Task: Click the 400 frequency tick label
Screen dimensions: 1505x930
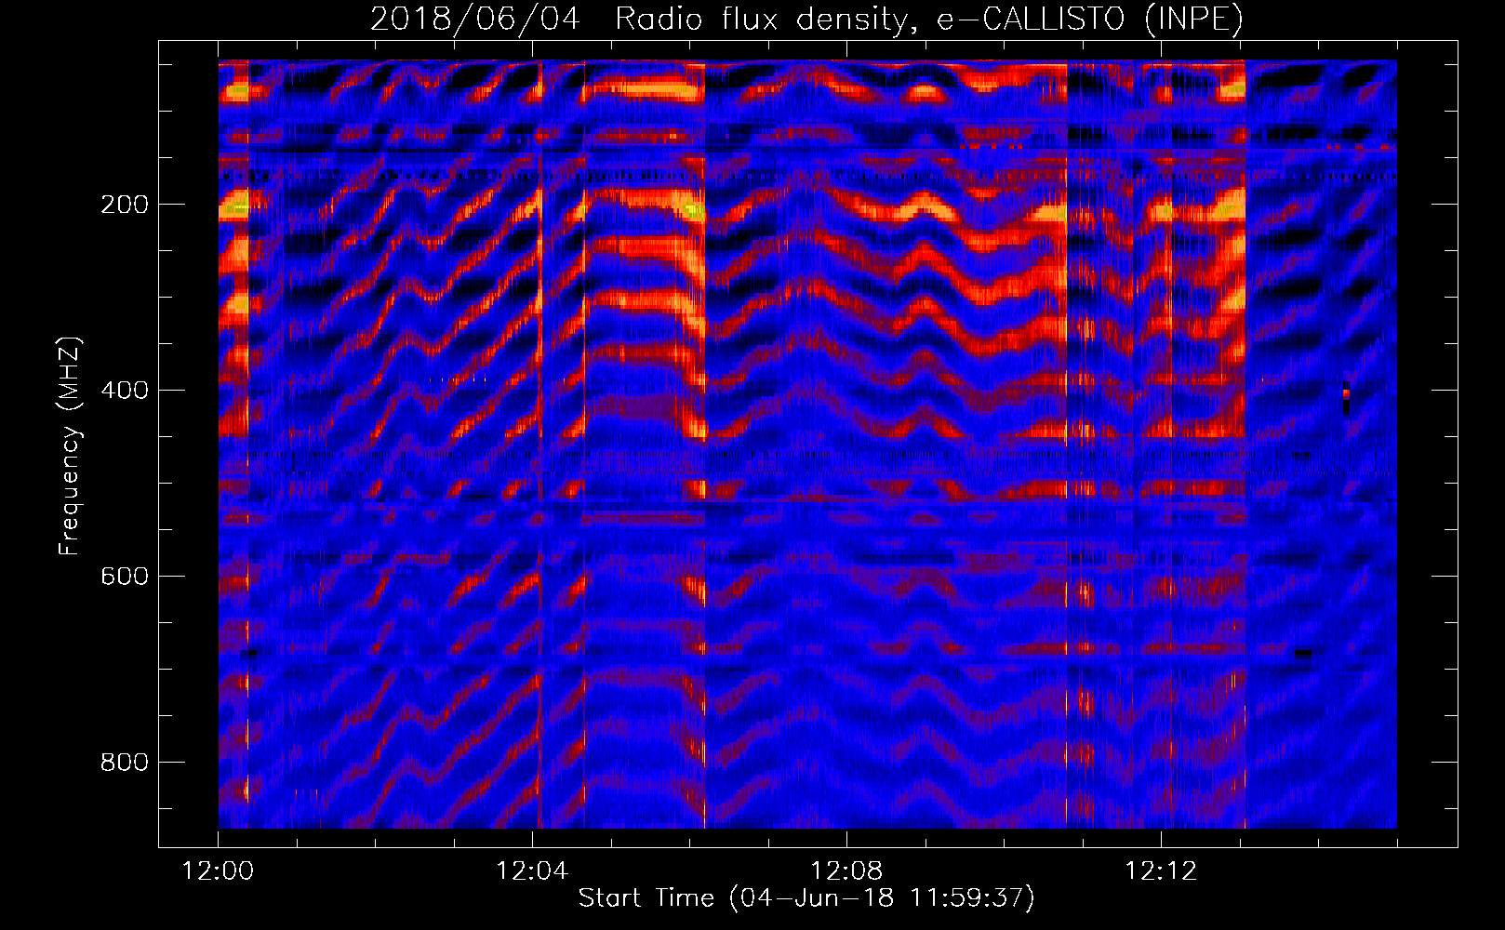Action: coord(125,391)
